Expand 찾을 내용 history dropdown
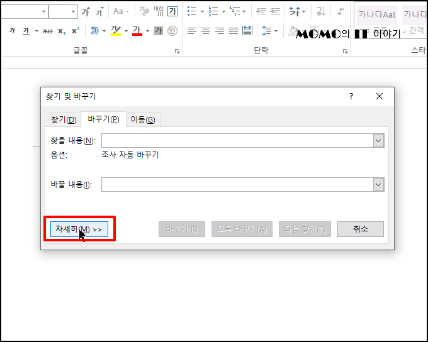The width and height of the screenshot is (428, 342). (x=378, y=141)
